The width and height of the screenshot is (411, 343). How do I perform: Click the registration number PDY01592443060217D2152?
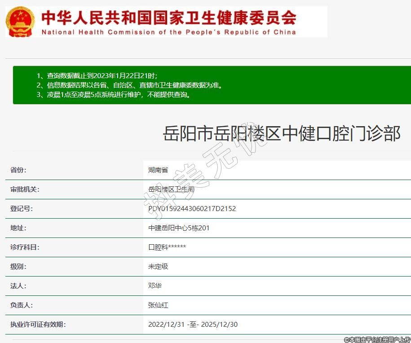pyautogui.click(x=192, y=209)
